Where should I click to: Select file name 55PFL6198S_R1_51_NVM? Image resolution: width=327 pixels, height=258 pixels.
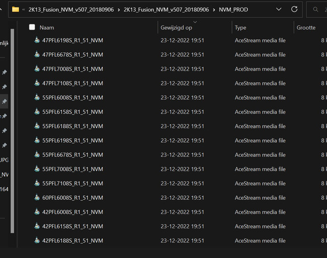[x=73, y=140]
